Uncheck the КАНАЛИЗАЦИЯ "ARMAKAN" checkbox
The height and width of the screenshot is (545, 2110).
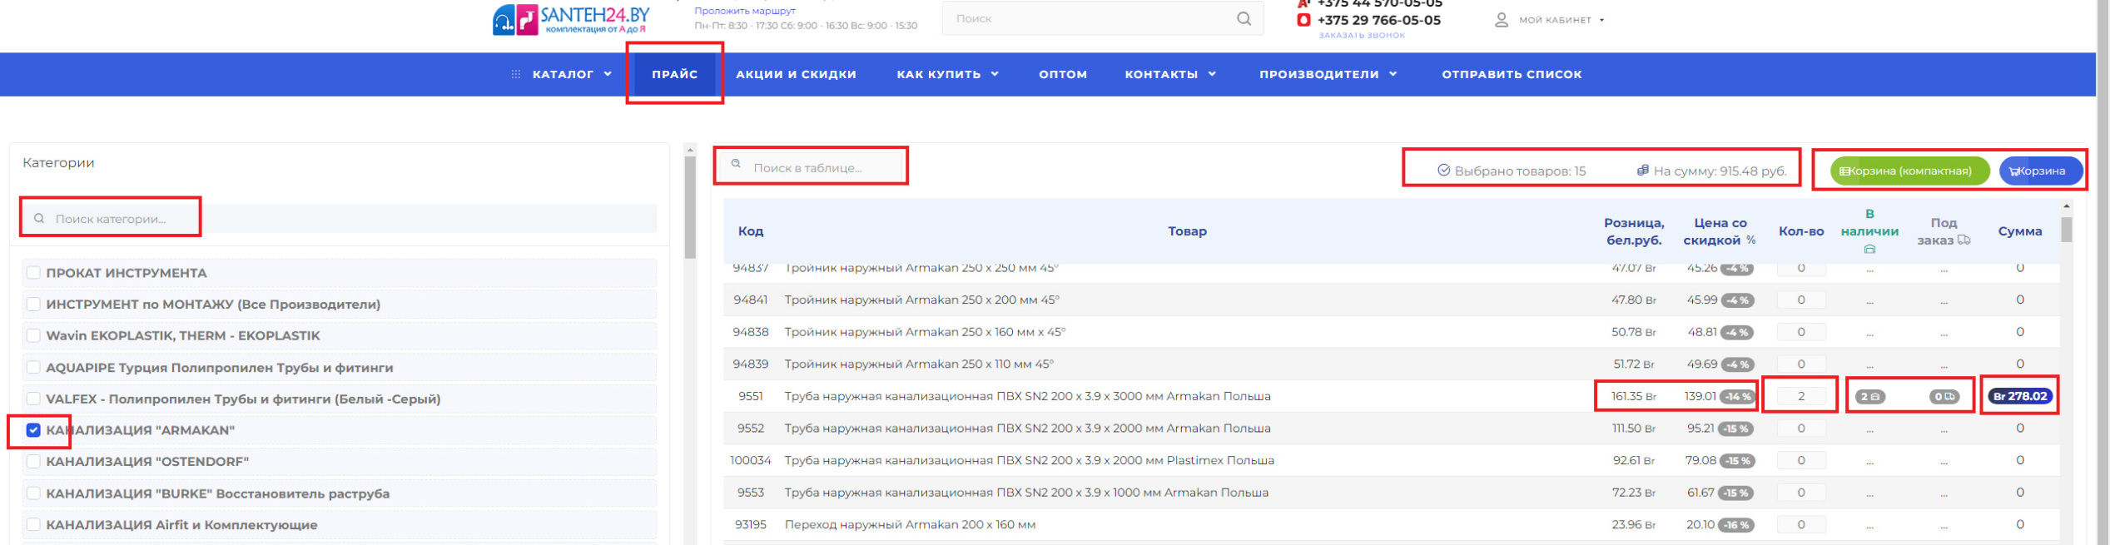point(33,430)
